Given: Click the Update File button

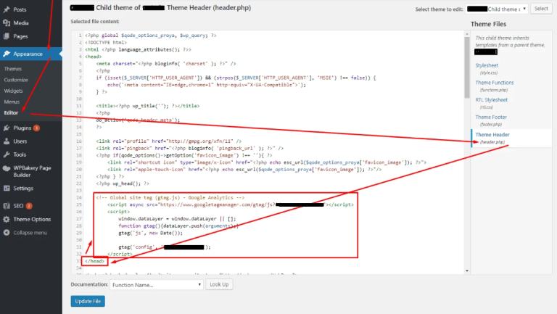Looking at the screenshot, I should pyautogui.click(x=88, y=301).
